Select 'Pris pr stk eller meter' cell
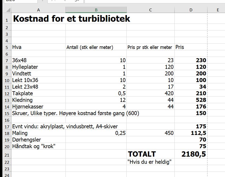Screen dimensions: 225x177 (151, 47)
